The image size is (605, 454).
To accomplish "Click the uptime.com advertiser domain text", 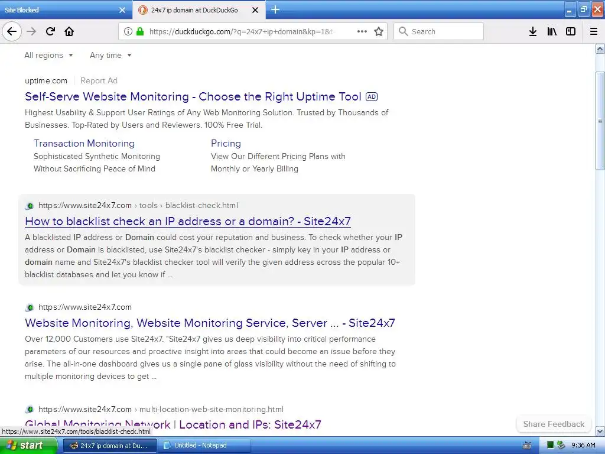I will 46,80.
